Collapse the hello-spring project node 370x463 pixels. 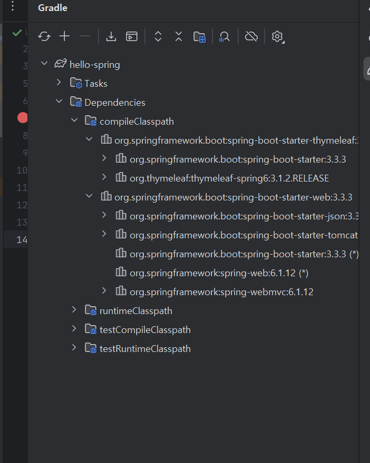(x=44, y=63)
